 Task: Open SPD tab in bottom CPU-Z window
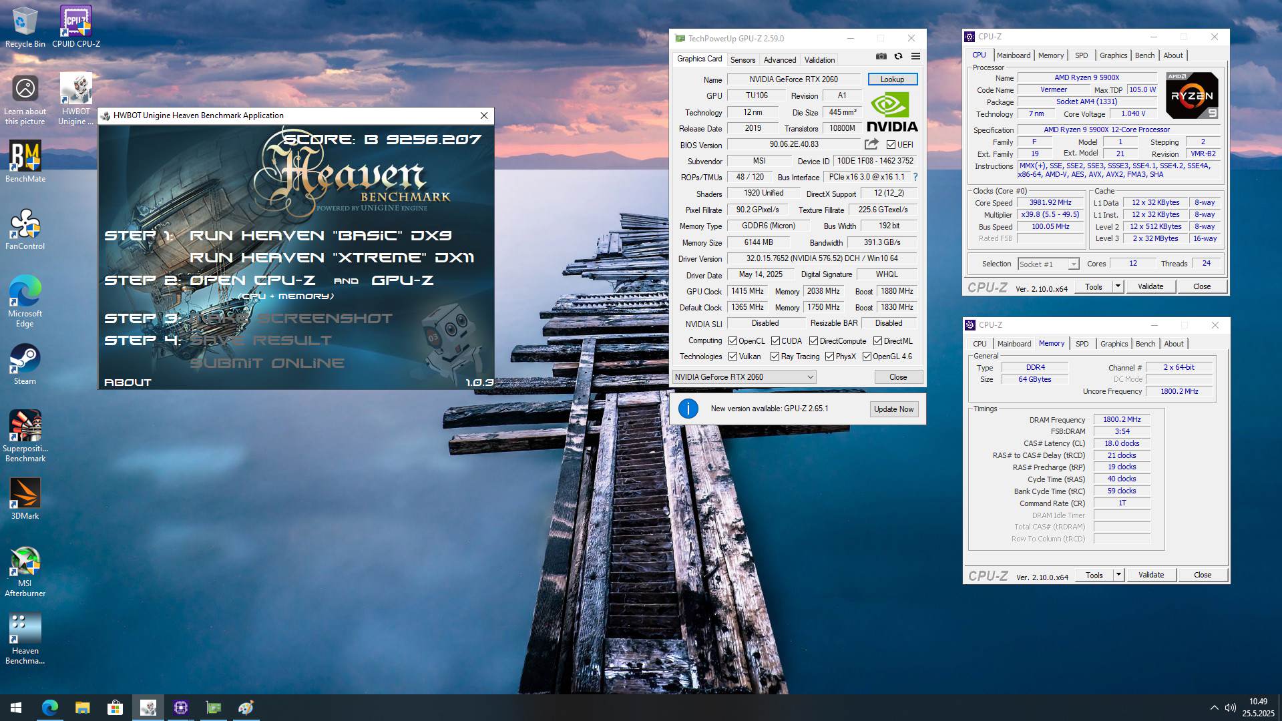tap(1082, 344)
